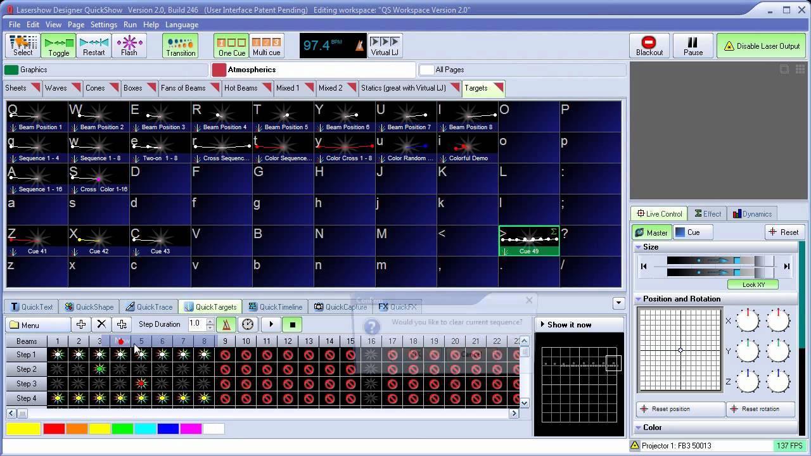Toggle Step 2 beam 3 green target
This screenshot has width=811, height=456.
[x=99, y=369]
